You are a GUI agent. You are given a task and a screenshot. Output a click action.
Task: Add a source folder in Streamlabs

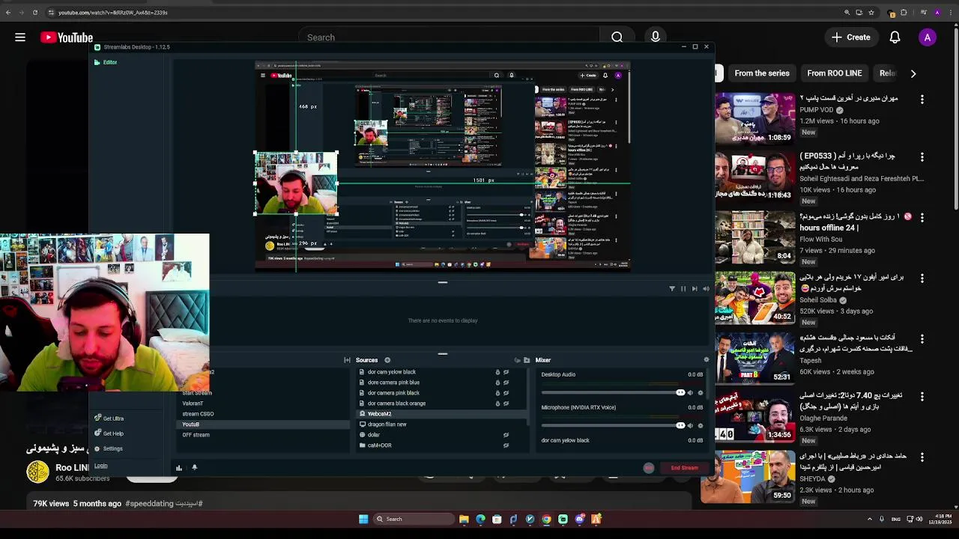click(527, 360)
